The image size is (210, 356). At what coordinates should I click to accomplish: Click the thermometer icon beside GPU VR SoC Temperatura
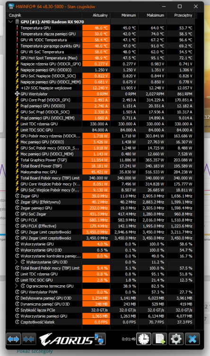coord(17,52)
